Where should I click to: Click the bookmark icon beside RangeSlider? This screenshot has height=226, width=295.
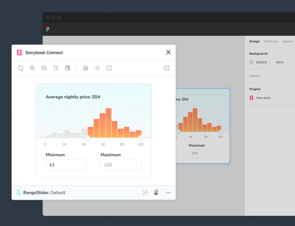point(18,192)
